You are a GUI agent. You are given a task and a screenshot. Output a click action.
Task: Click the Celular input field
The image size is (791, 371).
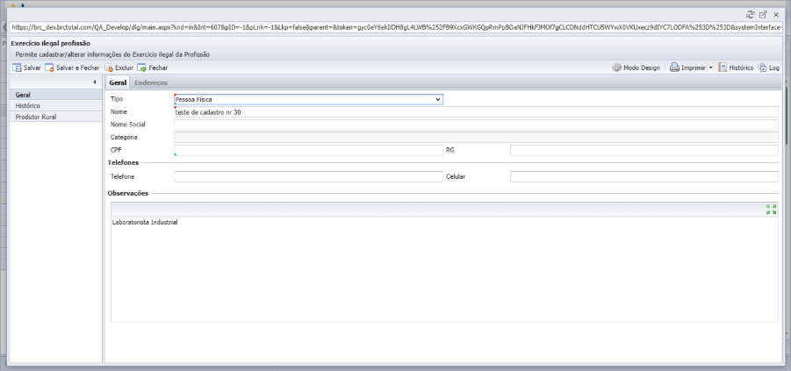[x=644, y=176]
